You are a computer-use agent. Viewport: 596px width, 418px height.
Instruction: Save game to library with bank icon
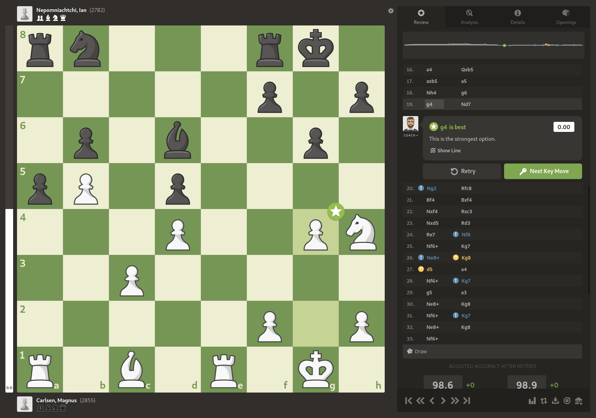(579, 401)
